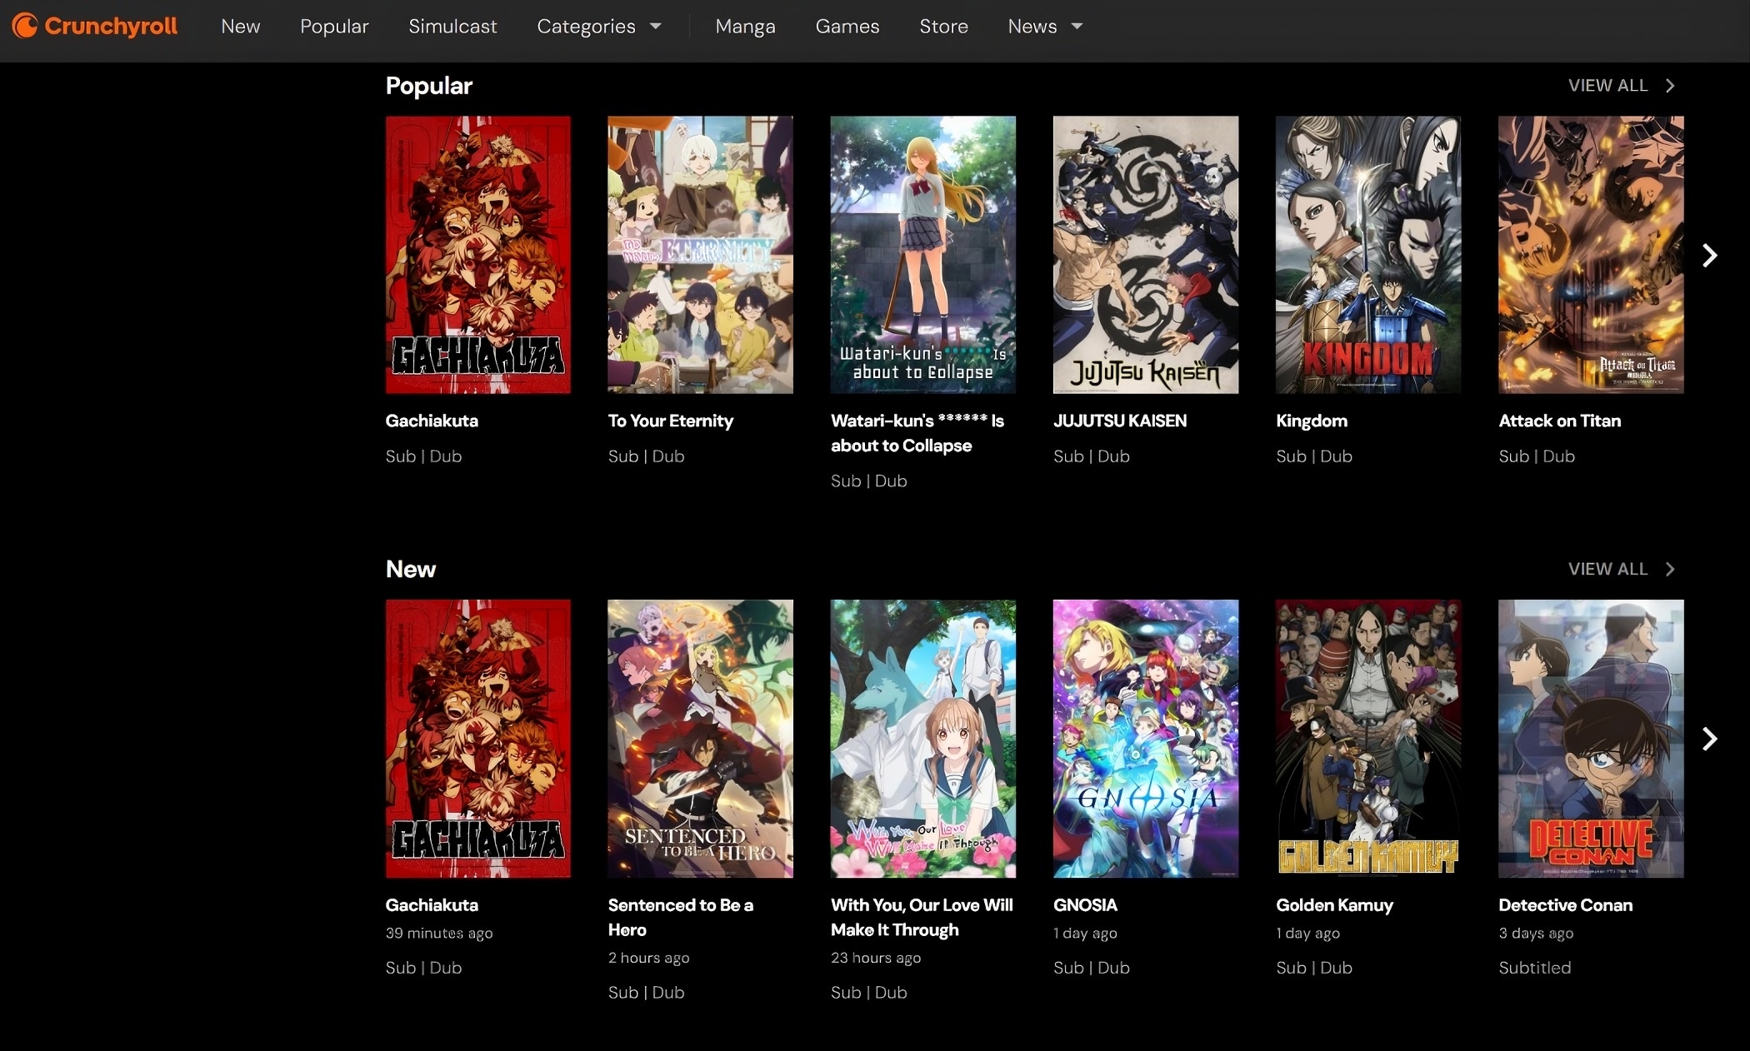Open the Attack on Titan poster
Viewport: 1750px width, 1051px height.
coord(1591,255)
